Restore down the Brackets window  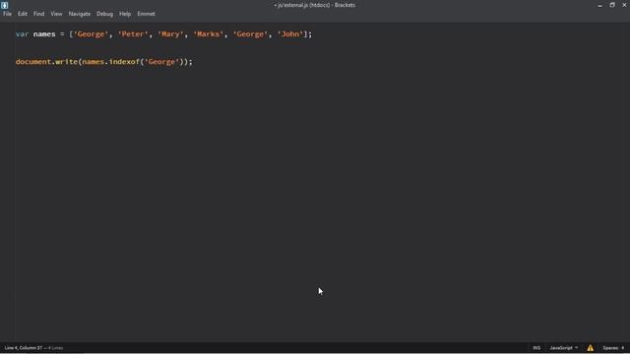point(612,5)
